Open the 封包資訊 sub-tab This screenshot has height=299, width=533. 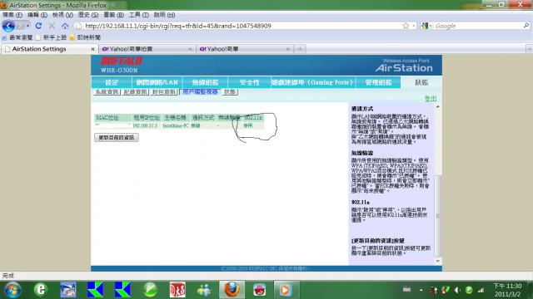click(x=164, y=92)
